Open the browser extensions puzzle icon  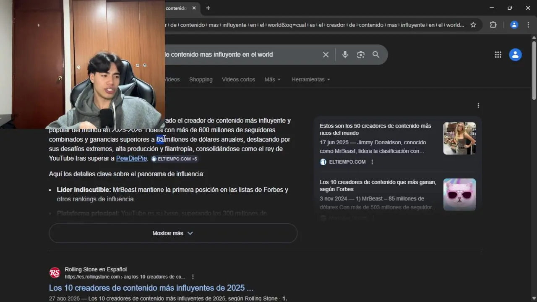[x=493, y=25]
